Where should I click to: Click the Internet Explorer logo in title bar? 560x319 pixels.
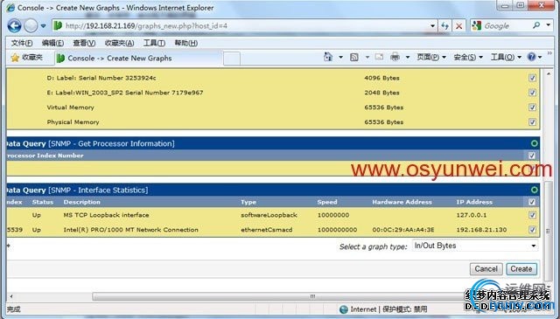10,8
